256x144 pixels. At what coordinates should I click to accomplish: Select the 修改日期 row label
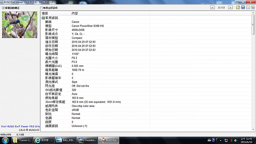pyautogui.click(x=52, y=46)
